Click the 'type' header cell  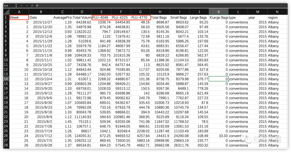tap(238, 17)
